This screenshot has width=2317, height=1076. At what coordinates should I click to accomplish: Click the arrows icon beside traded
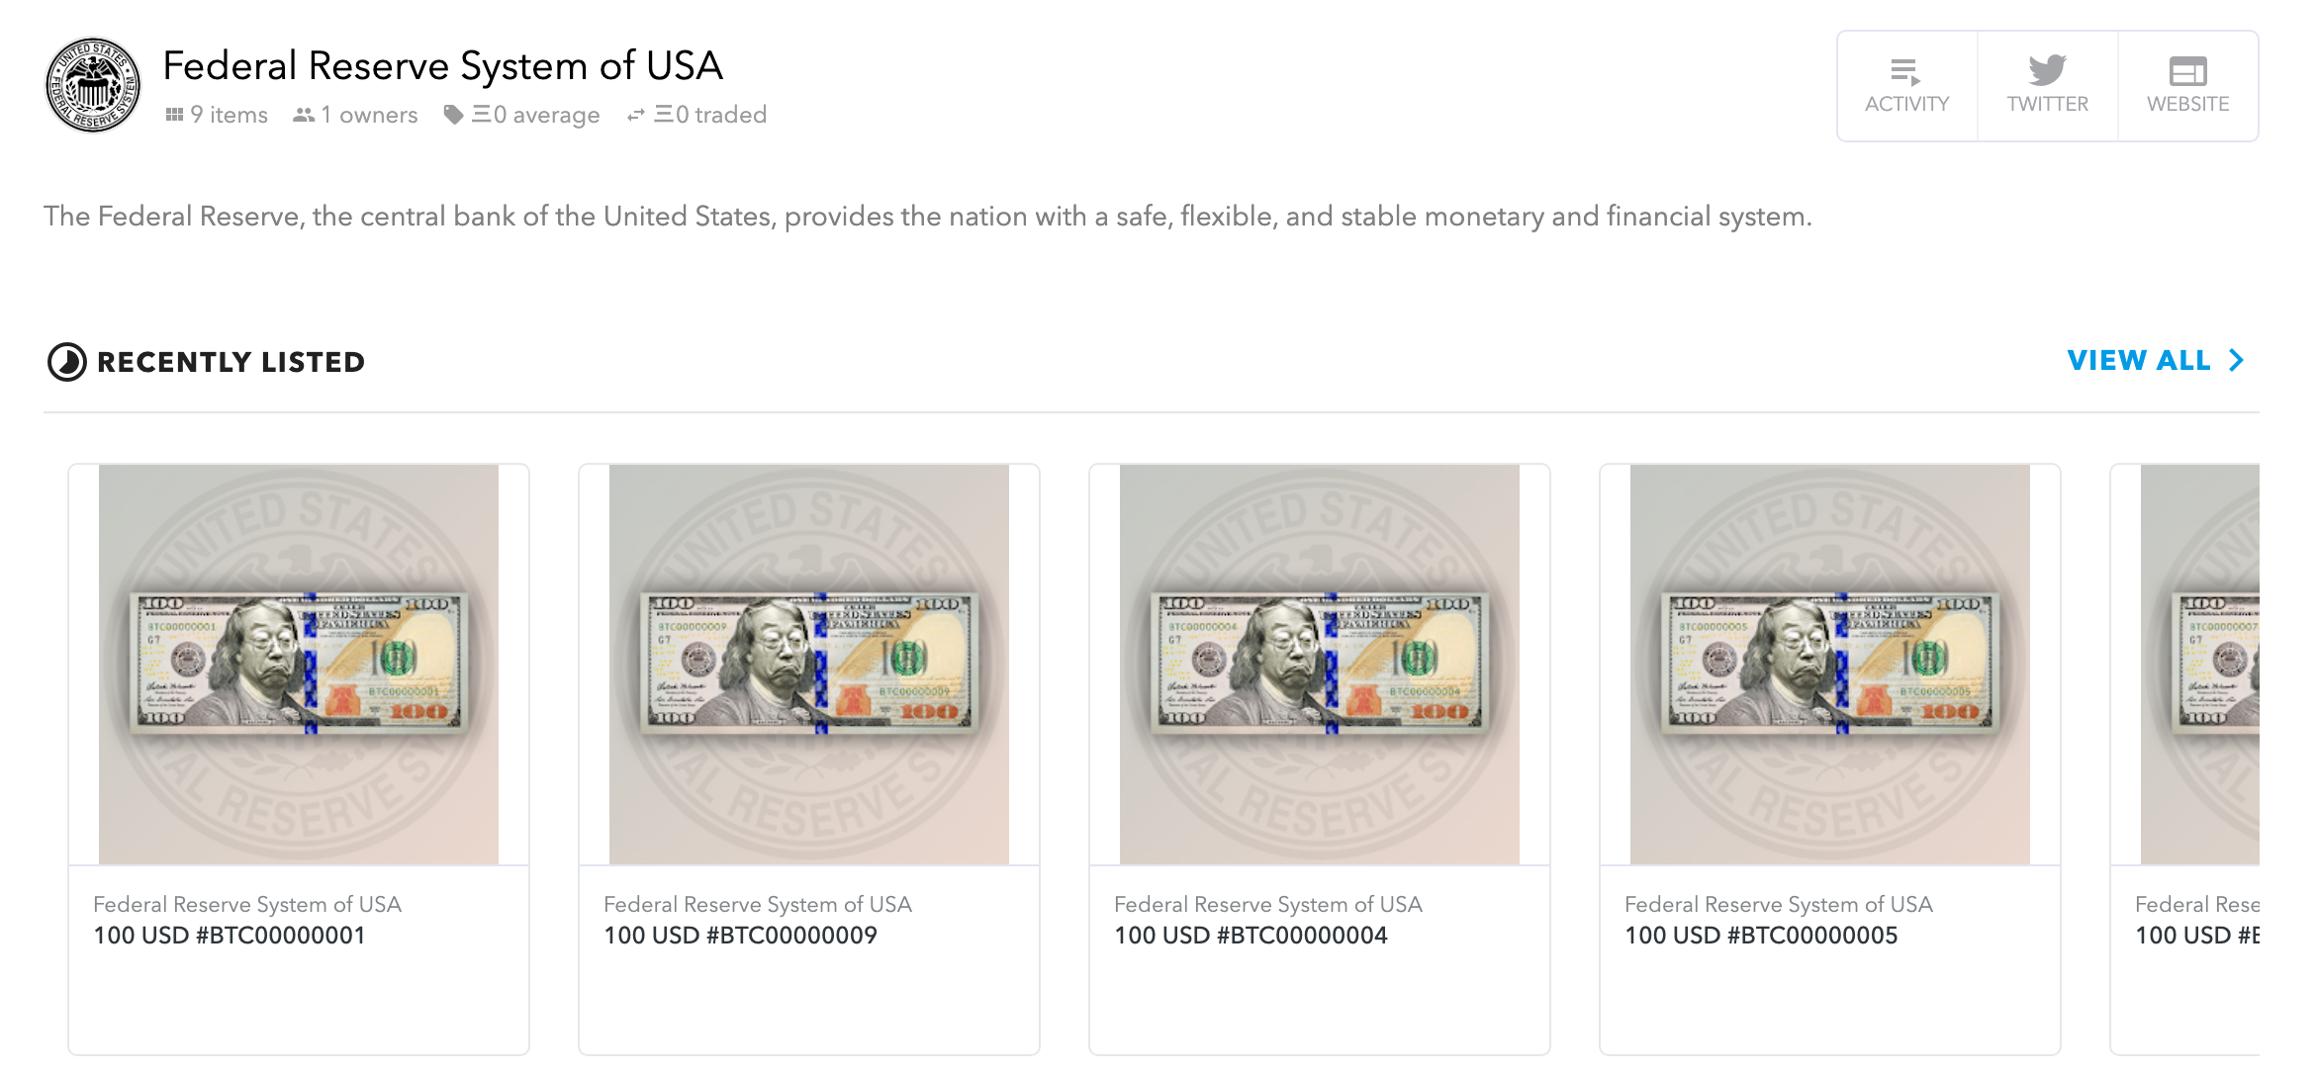pos(636,115)
